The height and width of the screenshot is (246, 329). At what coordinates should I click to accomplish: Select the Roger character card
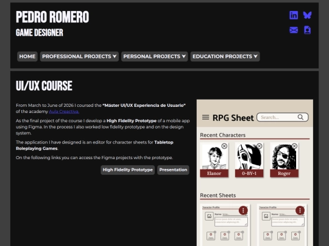[x=285, y=160]
